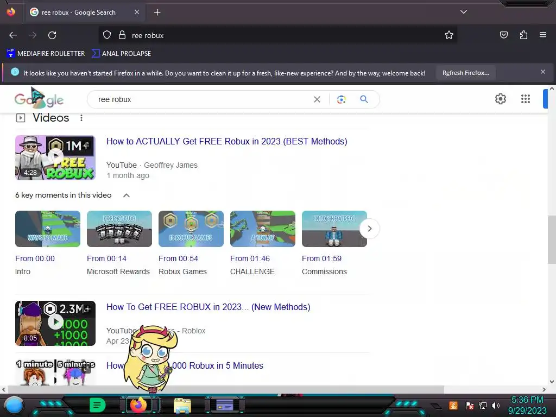Open the Google apps grid icon

point(526,99)
